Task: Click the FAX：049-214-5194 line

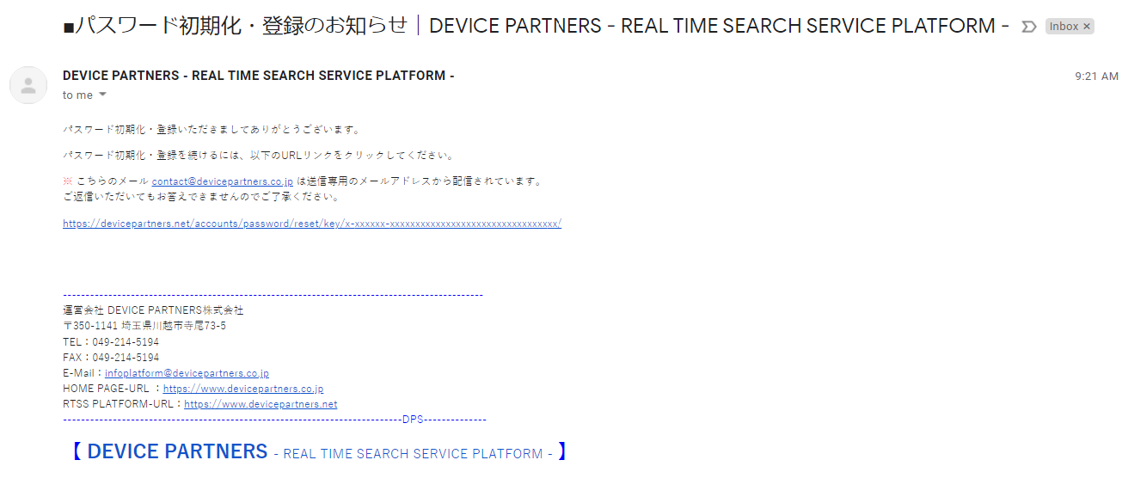Action: (x=111, y=358)
